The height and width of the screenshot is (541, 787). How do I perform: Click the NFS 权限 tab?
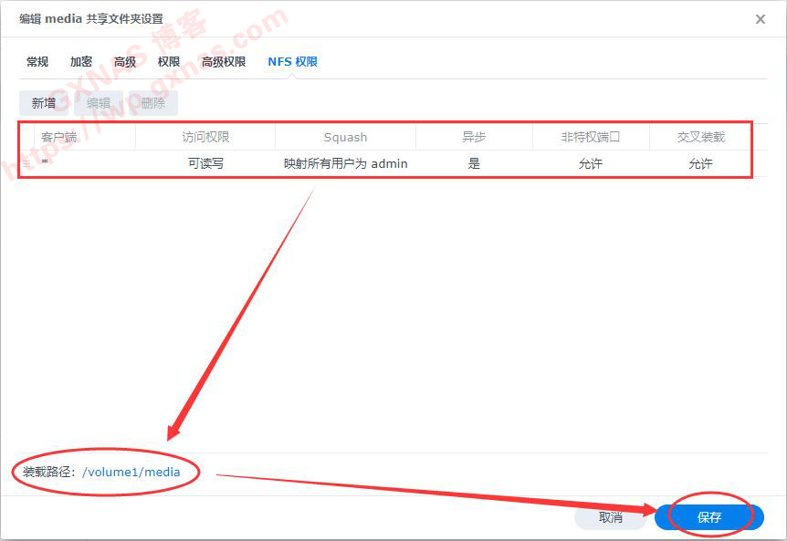292,62
